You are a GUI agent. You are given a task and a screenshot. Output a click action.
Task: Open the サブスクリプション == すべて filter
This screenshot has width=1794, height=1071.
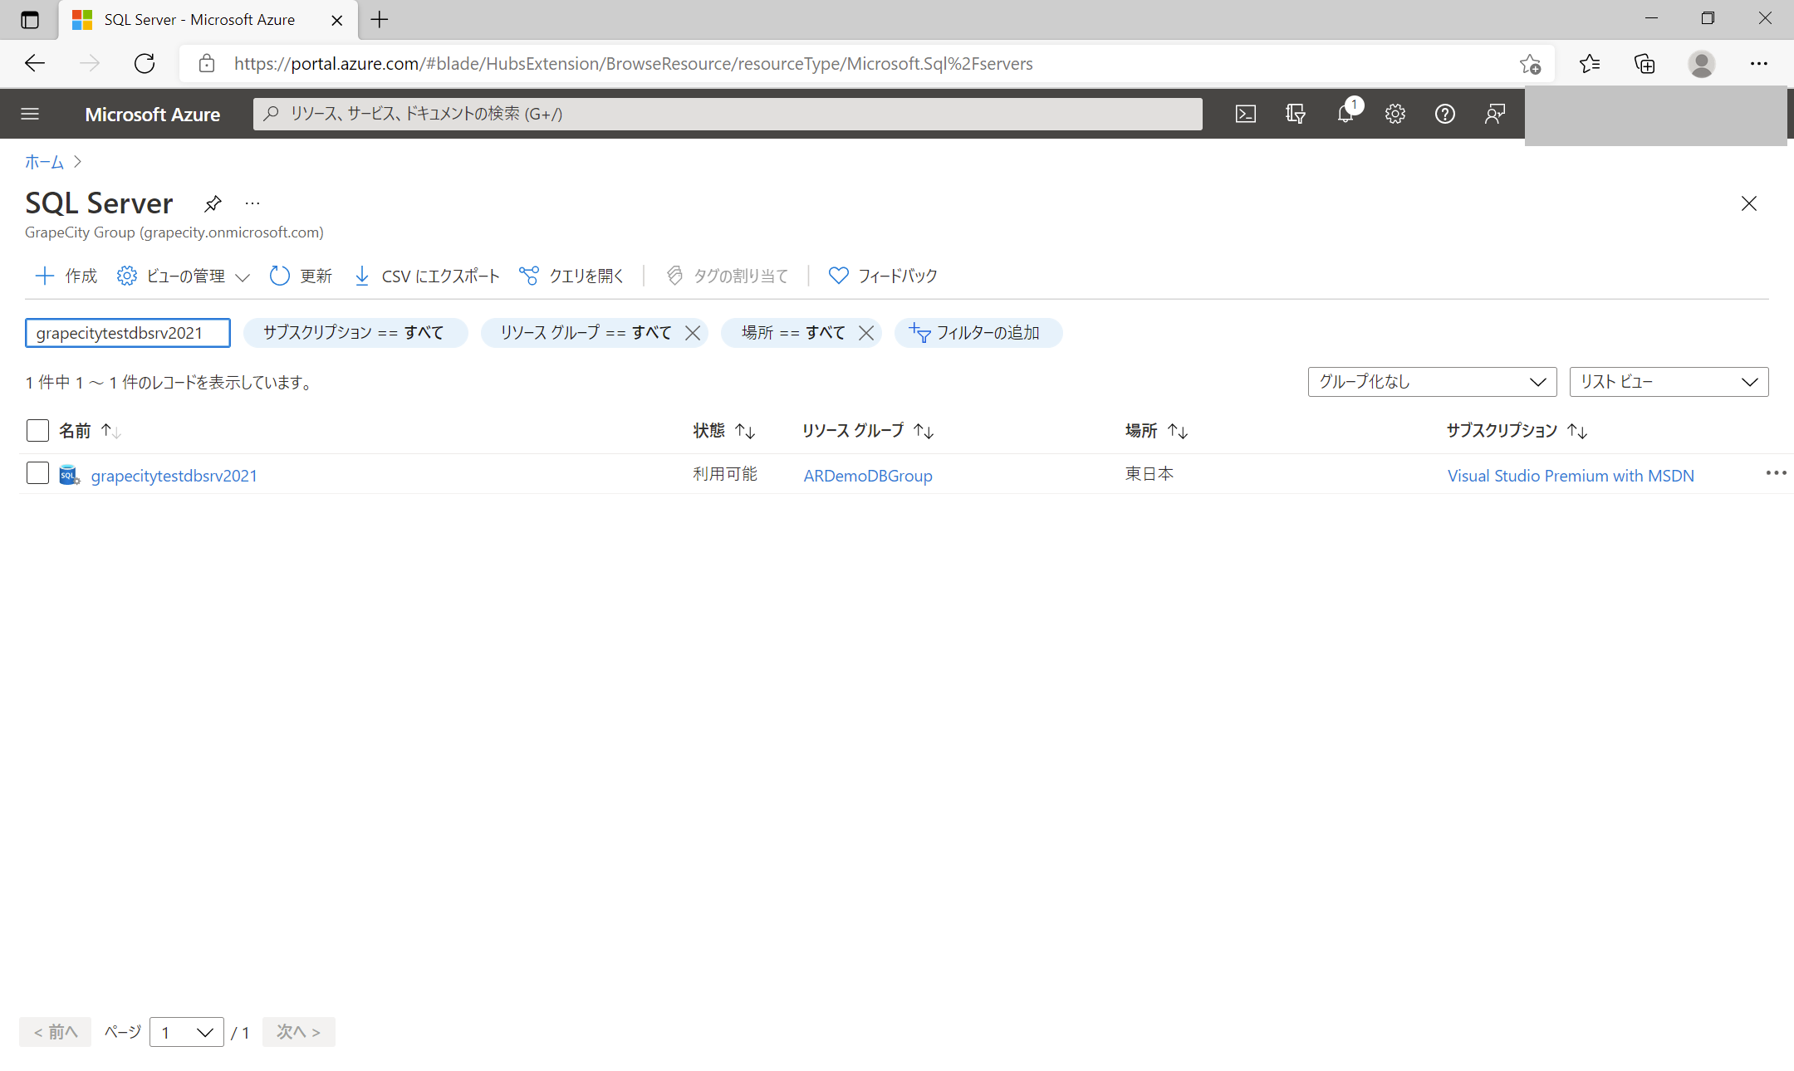click(x=355, y=333)
